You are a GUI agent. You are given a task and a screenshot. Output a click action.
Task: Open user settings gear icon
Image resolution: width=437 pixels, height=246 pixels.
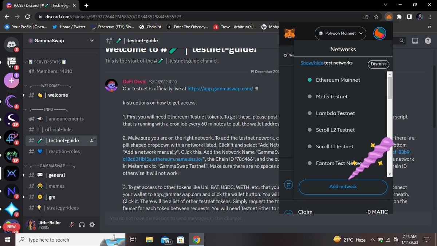pos(92,224)
